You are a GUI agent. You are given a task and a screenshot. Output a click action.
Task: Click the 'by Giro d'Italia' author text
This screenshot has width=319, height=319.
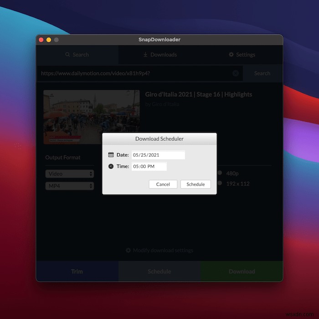click(162, 104)
